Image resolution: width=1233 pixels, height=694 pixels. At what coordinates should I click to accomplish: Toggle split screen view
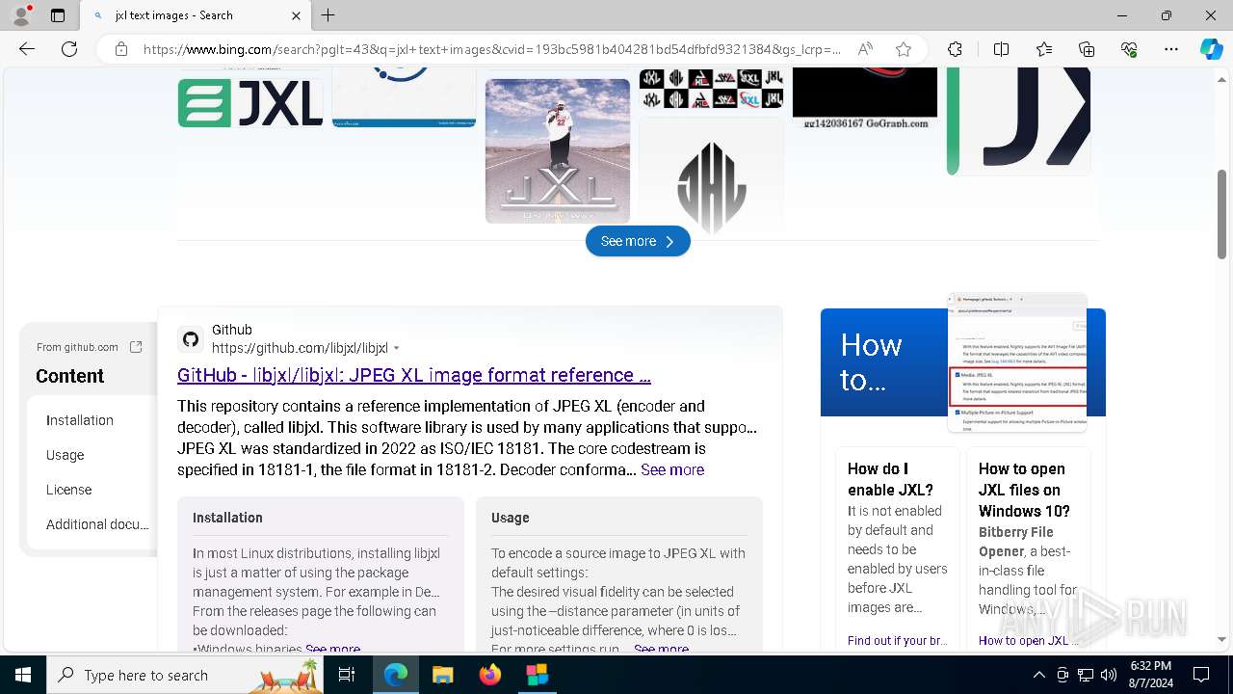pyautogui.click(x=1001, y=49)
